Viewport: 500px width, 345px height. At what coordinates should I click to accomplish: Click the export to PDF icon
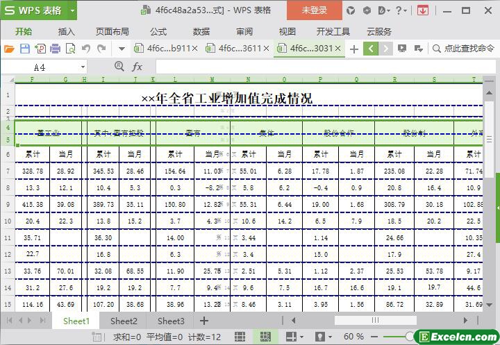[40, 49]
